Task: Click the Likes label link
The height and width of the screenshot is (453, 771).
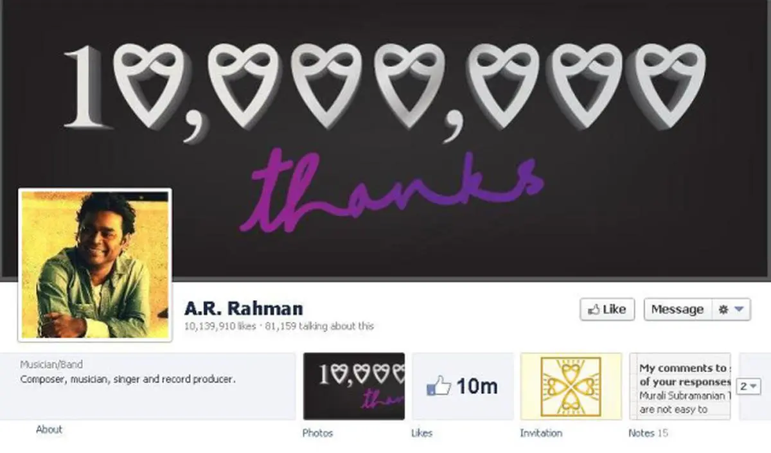Action: [x=421, y=433]
